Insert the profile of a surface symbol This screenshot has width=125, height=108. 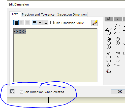coord(118,33)
